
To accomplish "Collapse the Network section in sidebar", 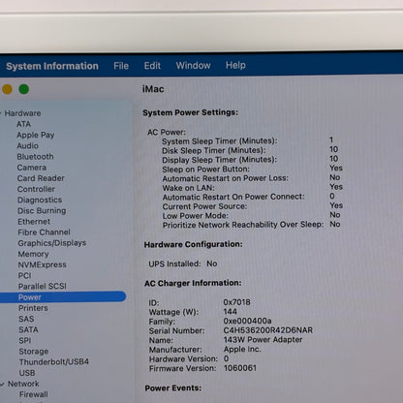I will pos(2,384).
